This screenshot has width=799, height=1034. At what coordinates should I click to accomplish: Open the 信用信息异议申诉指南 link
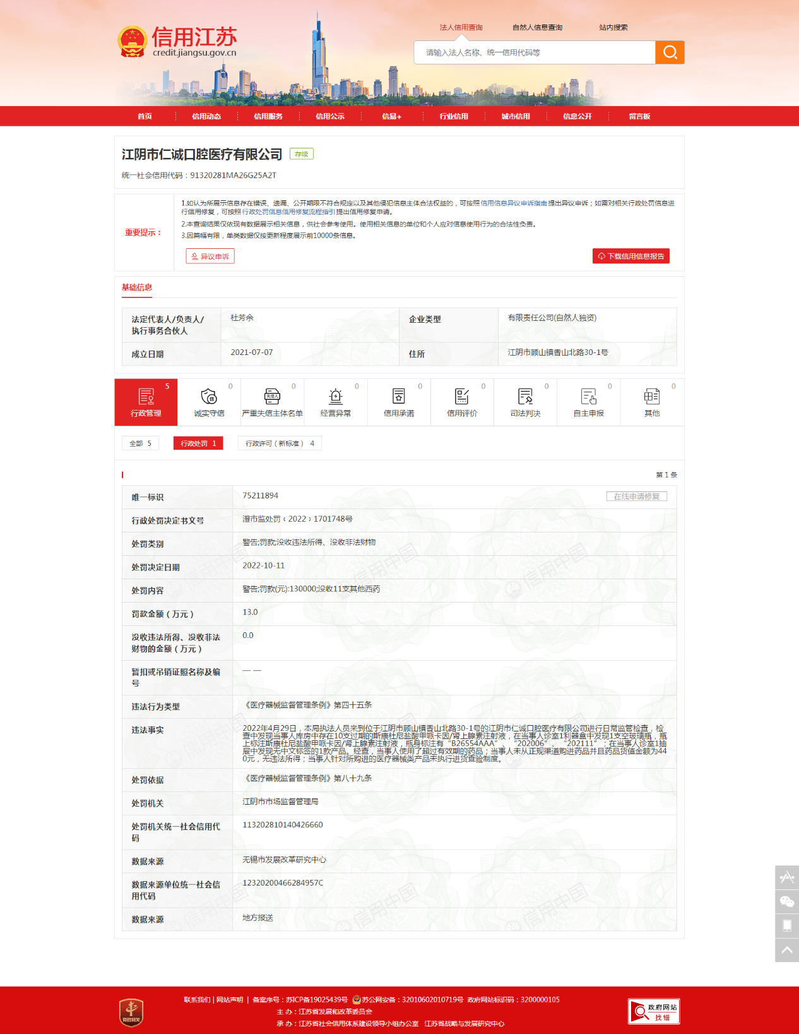coord(514,203)
